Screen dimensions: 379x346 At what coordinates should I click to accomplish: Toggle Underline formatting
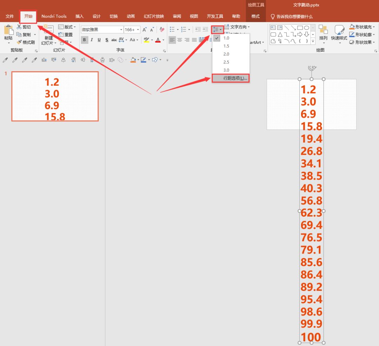(x=99, y=40)
